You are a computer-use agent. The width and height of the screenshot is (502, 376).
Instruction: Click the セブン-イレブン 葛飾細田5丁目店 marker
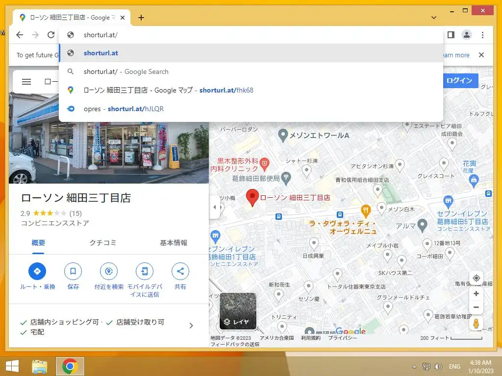click(x=448, y=202)
